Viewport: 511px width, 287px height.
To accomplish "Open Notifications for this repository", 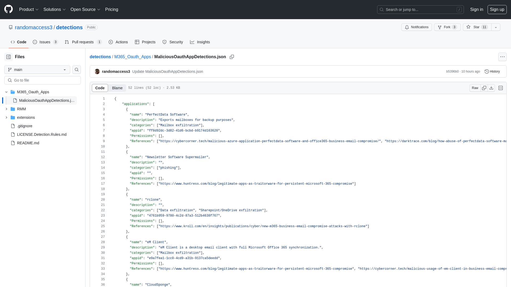I will (417, 27).
